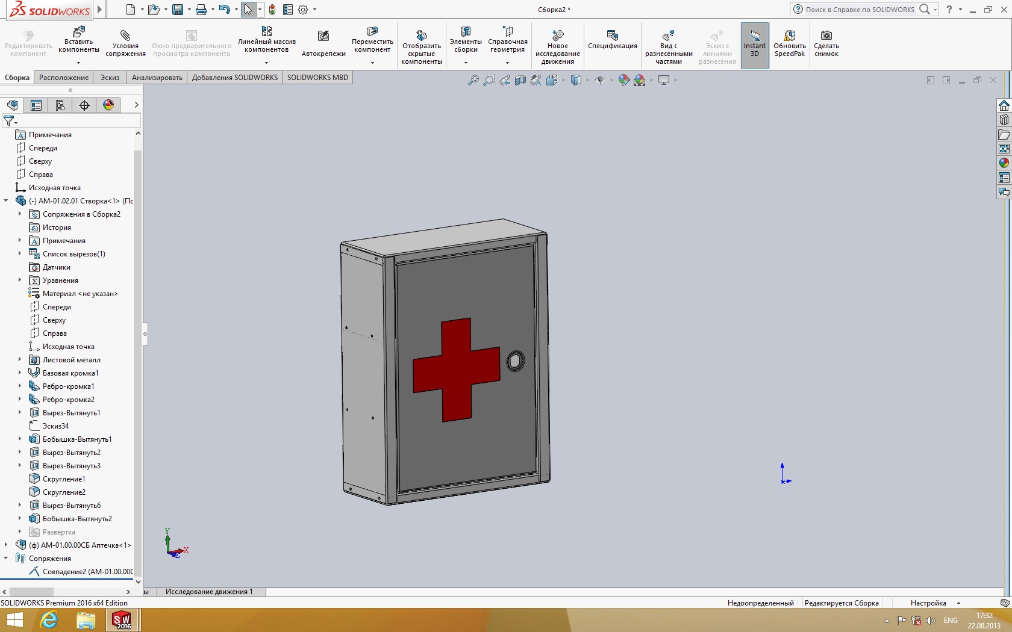
Task: Collapse the bottom Сопряжения mates folder
Action: (6, 558)
